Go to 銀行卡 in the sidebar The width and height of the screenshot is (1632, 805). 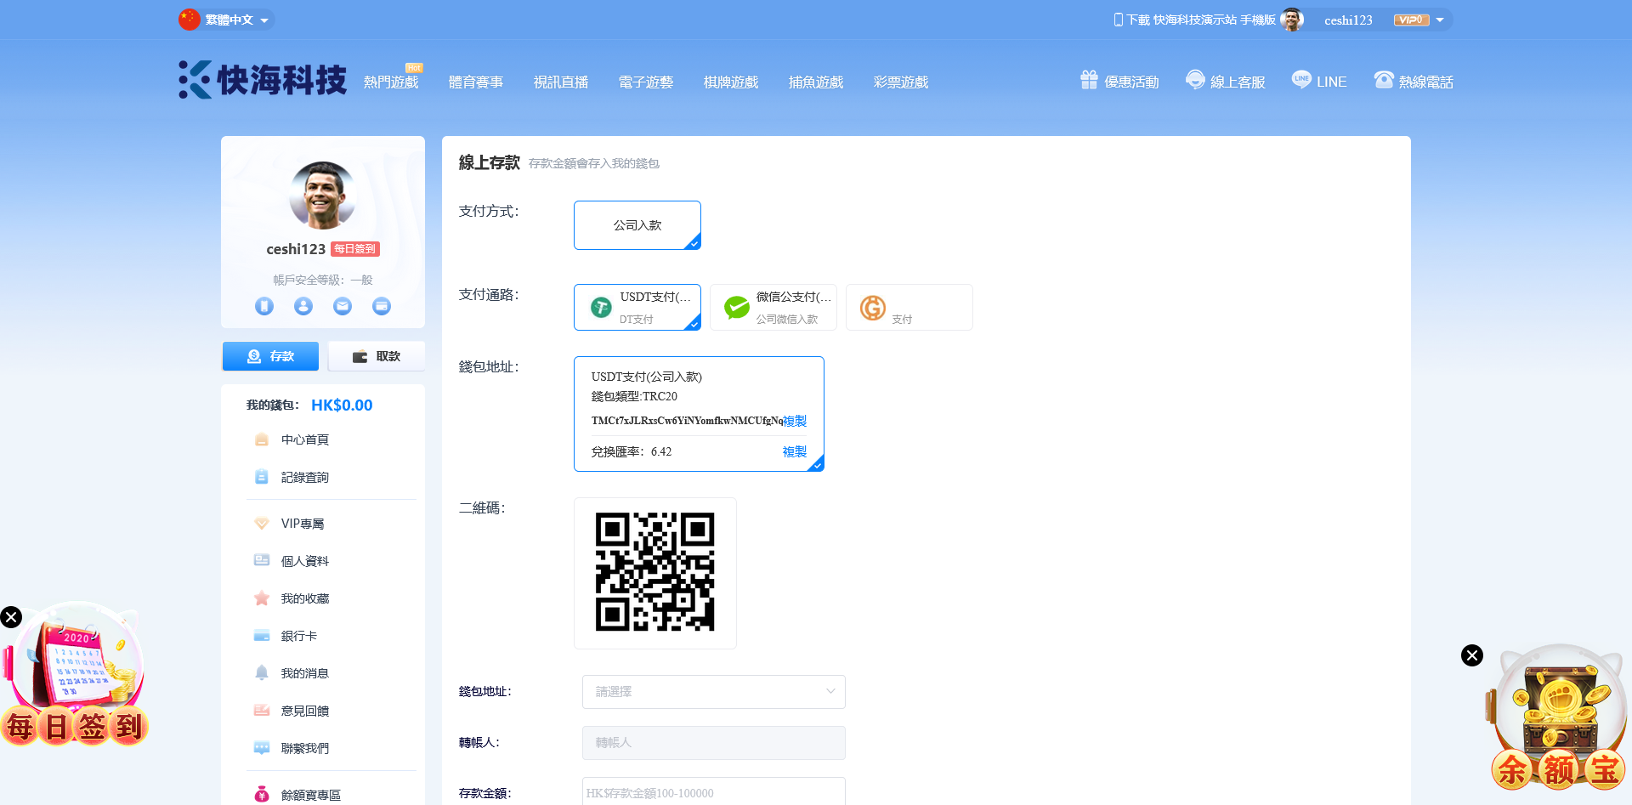(299, 636)
